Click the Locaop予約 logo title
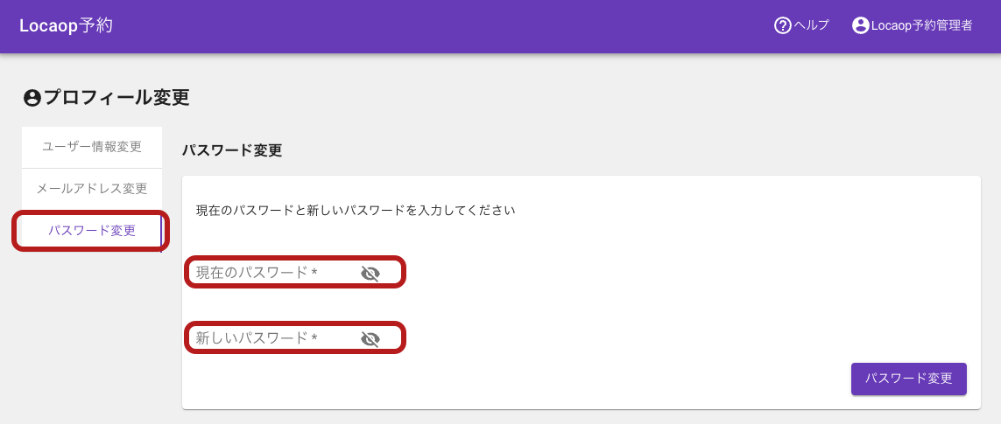This screenshot has width=1001, height=424. 66,25
